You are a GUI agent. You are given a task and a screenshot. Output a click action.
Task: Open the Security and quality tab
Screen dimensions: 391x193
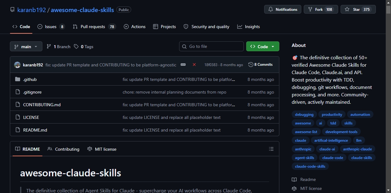pyautogui.click(x=206, y=27)
